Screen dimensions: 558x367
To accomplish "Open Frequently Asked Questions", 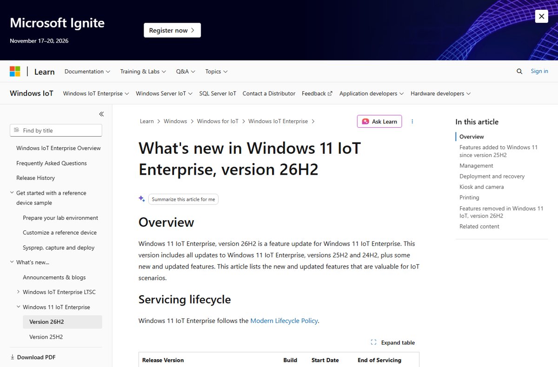I will 52,163.
